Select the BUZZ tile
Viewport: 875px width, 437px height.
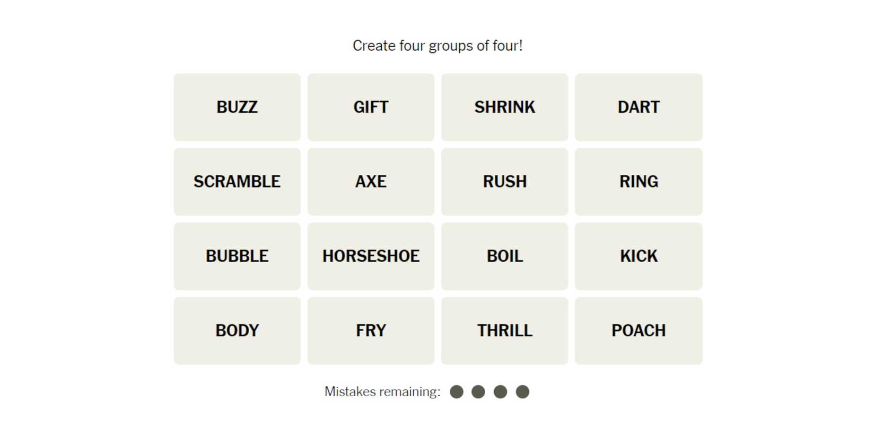point(237,107)
